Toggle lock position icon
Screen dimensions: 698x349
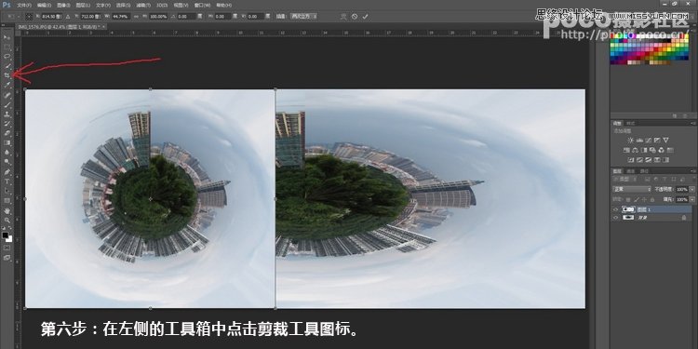(645, 199)
